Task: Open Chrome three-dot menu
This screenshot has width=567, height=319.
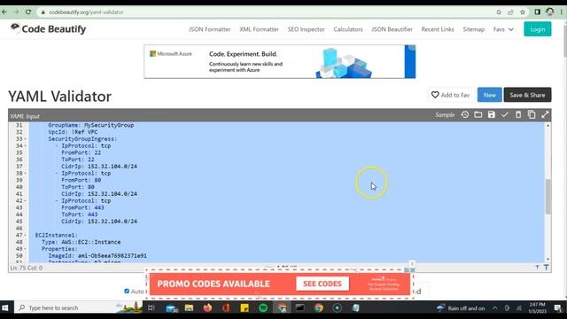Action: 562,12
